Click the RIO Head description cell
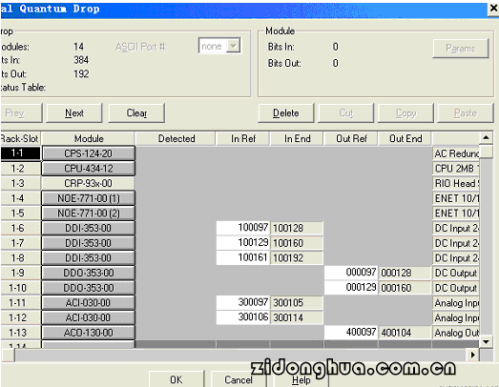This screenshot has height=387, width=499. tap(456, 183)
